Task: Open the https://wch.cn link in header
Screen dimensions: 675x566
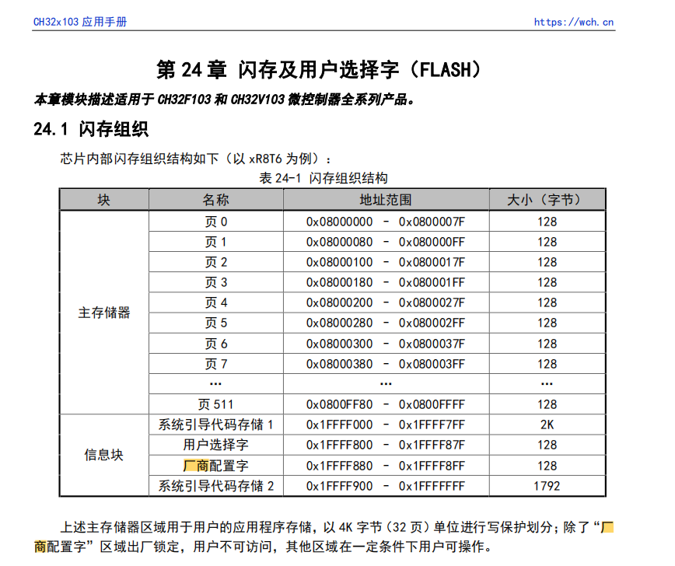Action: [573, 22]
